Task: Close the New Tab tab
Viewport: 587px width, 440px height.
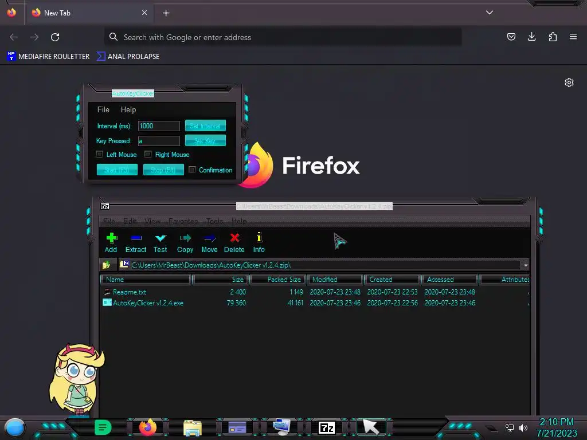Action: 144,13
